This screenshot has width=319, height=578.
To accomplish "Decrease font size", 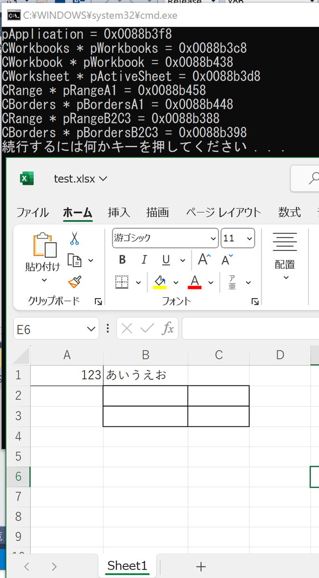I will click(227, 260).
